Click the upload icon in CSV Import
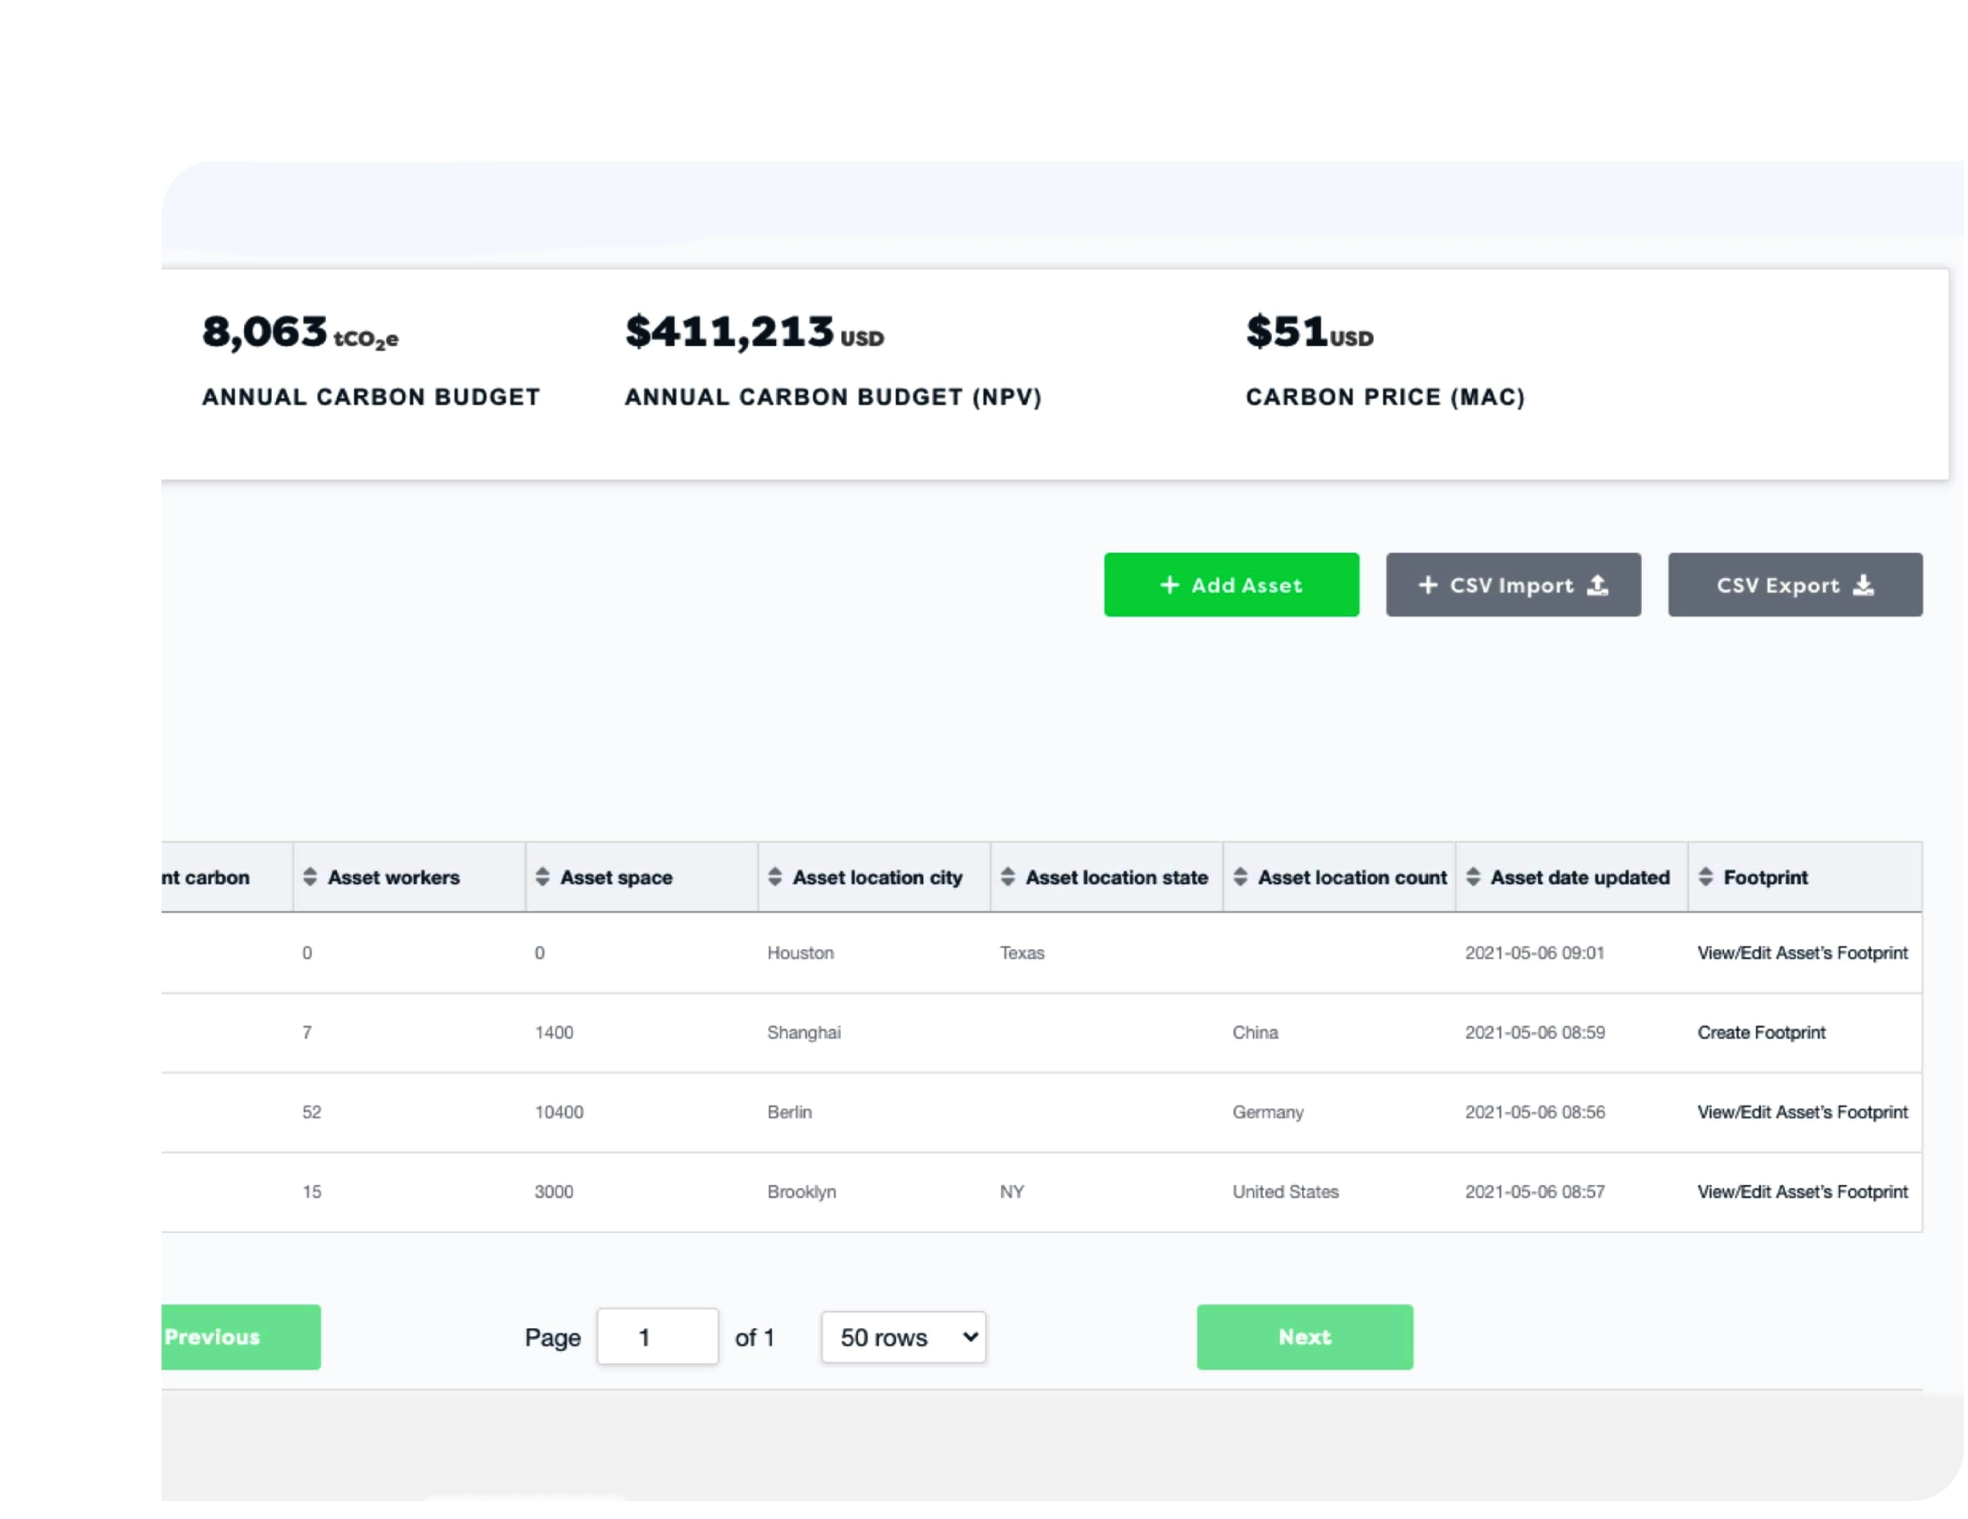Viewport: 1968px width, 1519px height. click(1599, 586)
